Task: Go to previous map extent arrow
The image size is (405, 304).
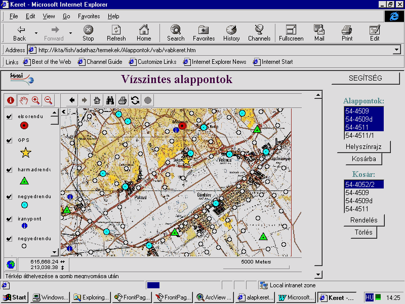Action: (72, 100)
